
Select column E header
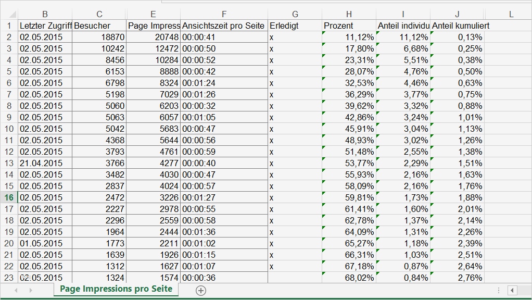click(x=154, y=14)
